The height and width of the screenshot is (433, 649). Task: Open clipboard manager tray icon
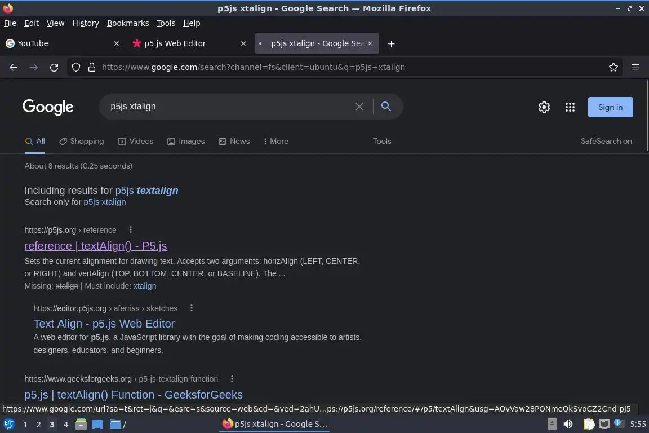point(589,425)
